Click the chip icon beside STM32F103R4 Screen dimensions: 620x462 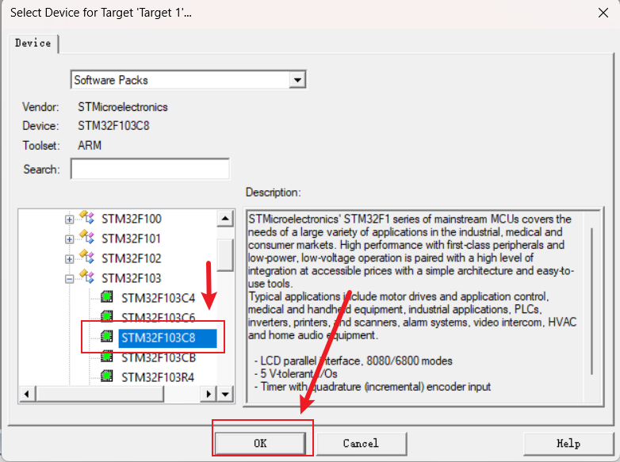click(107, 376)
